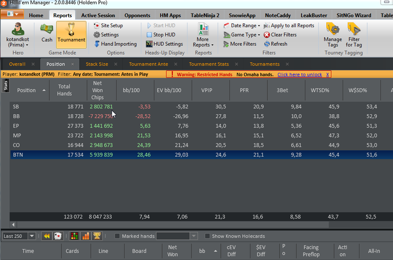Click the playing cards replayer icon
The width and height of the screenshot is (393, 260).
pyautogui.click(x=58, y=236)
